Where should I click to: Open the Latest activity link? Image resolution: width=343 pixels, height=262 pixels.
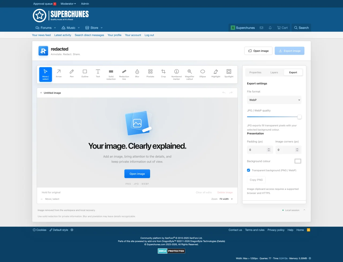point(63,35)
